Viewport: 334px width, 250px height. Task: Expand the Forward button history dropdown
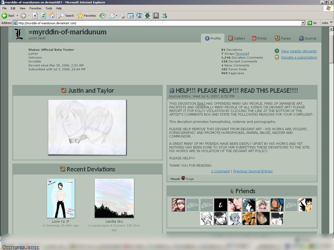29,16
